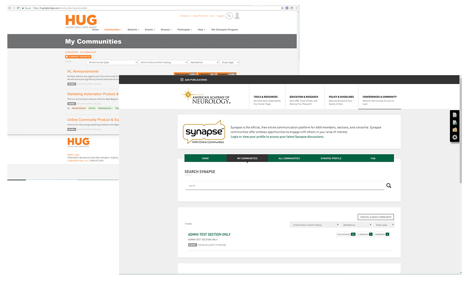Click the AAN window vertical scrollbar
Screen dimensions: 470x282
461,130
